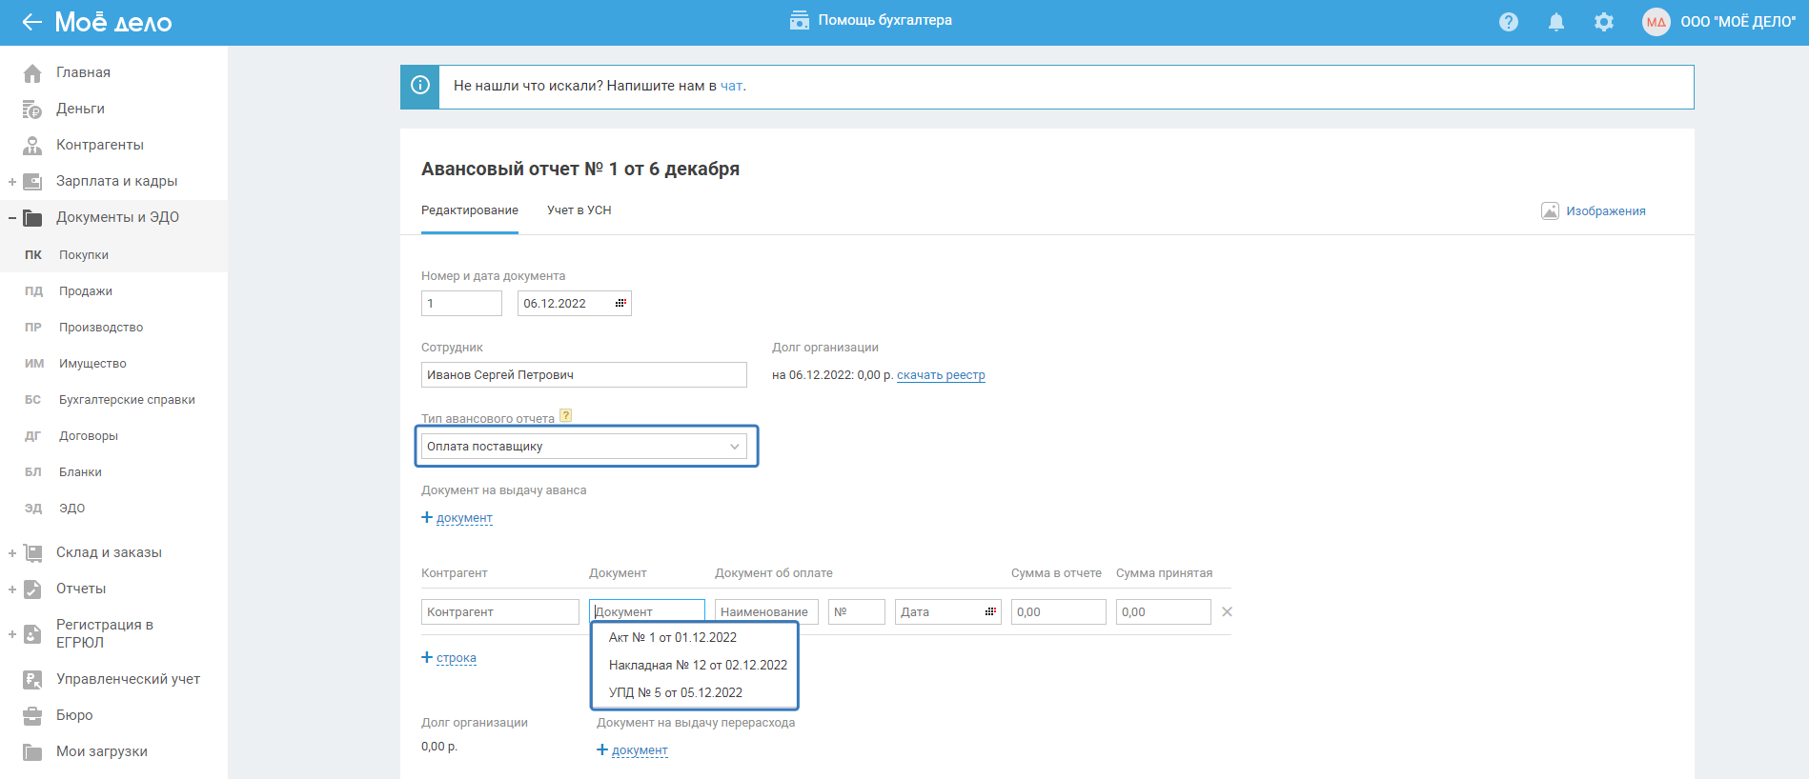The width and height of the screenshot is (1809, 779).
Task: Remove the table row with X
Action: click(x=1227, y=611)
